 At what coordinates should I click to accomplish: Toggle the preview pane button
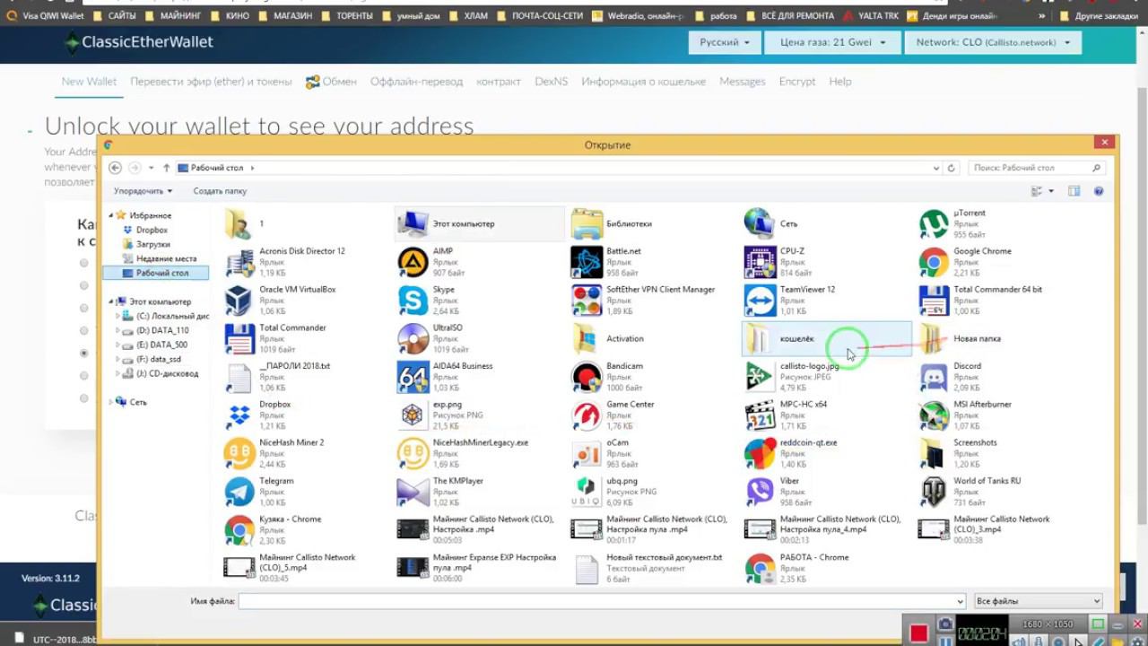click(1074, 191)
